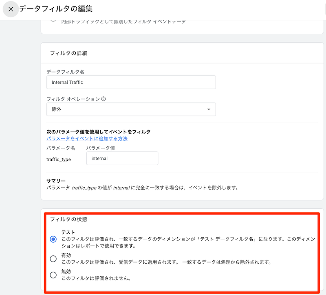Close the data filter edit panel
This screenshot has width=326, height=295.
click(11, 9)
